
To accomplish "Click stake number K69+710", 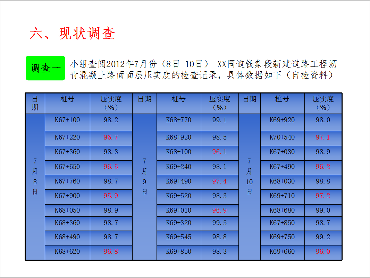I will click(x=282, y=196).
